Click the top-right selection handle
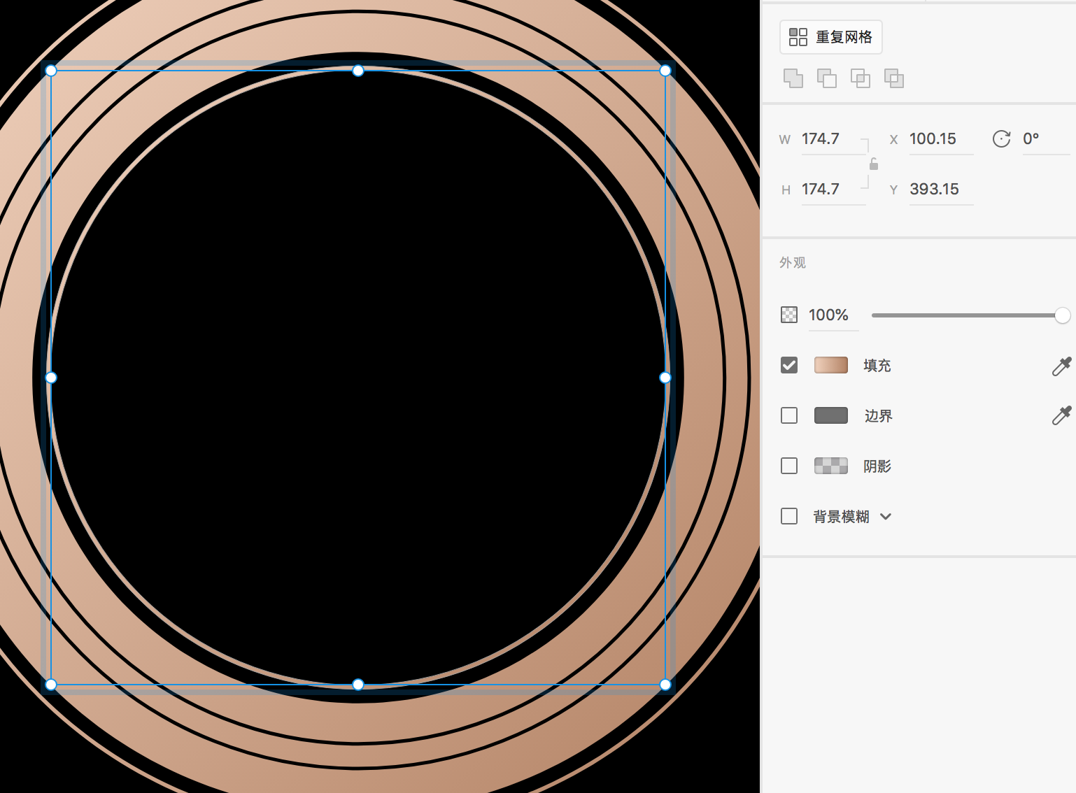 665,71
